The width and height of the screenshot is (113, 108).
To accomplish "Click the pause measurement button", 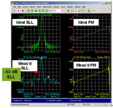I will pos(18,11).
